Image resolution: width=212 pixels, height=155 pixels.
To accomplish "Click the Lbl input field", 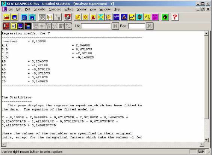I will click(x=96, y=26).
